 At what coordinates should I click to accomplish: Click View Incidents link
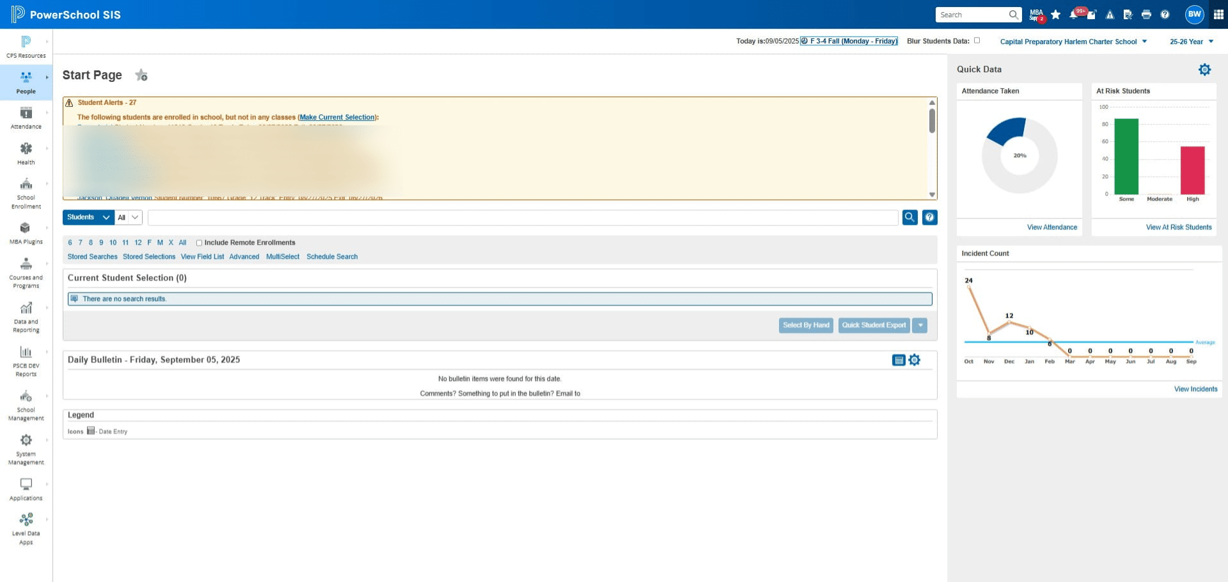[x=1195, y=389]
